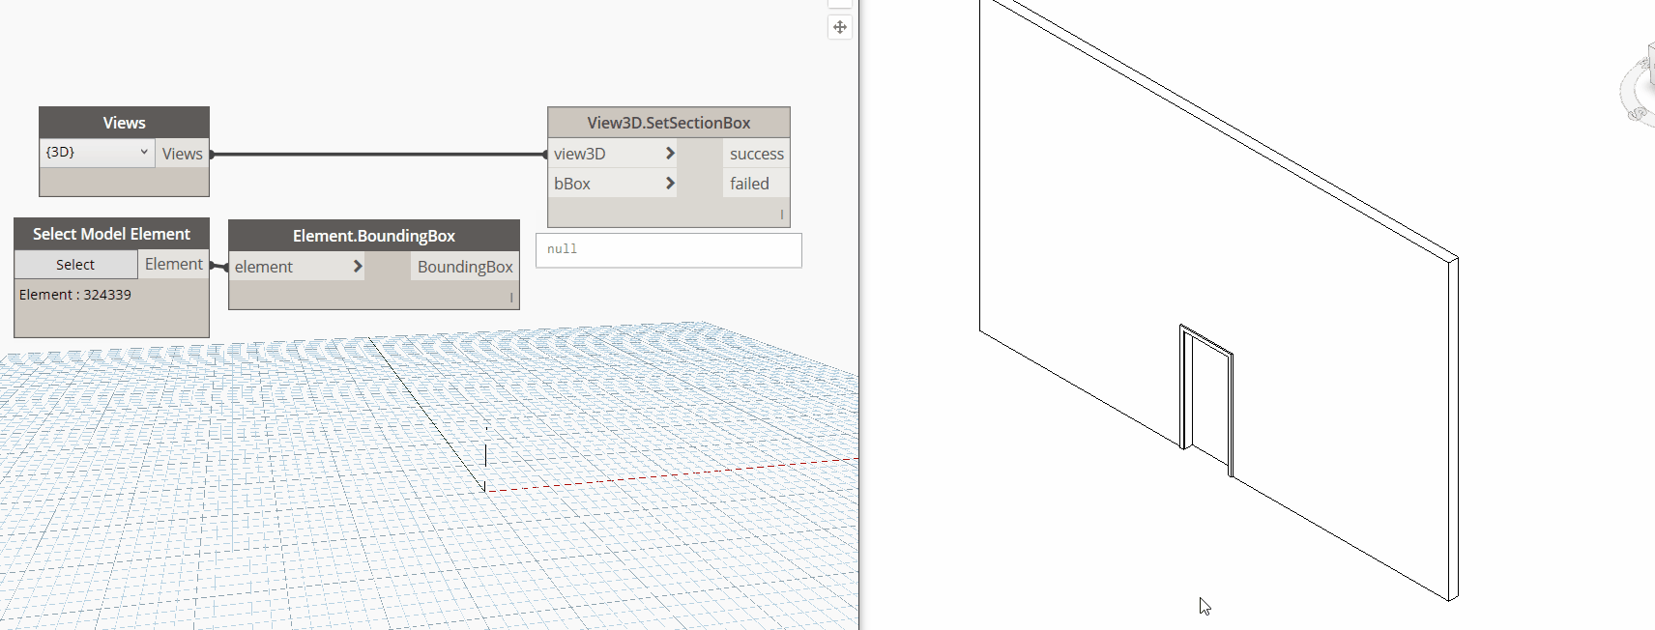The height and width of the screenshot is (630, 1655).
Task: Click the null preview bubble
Action: [x=668, y=250]
